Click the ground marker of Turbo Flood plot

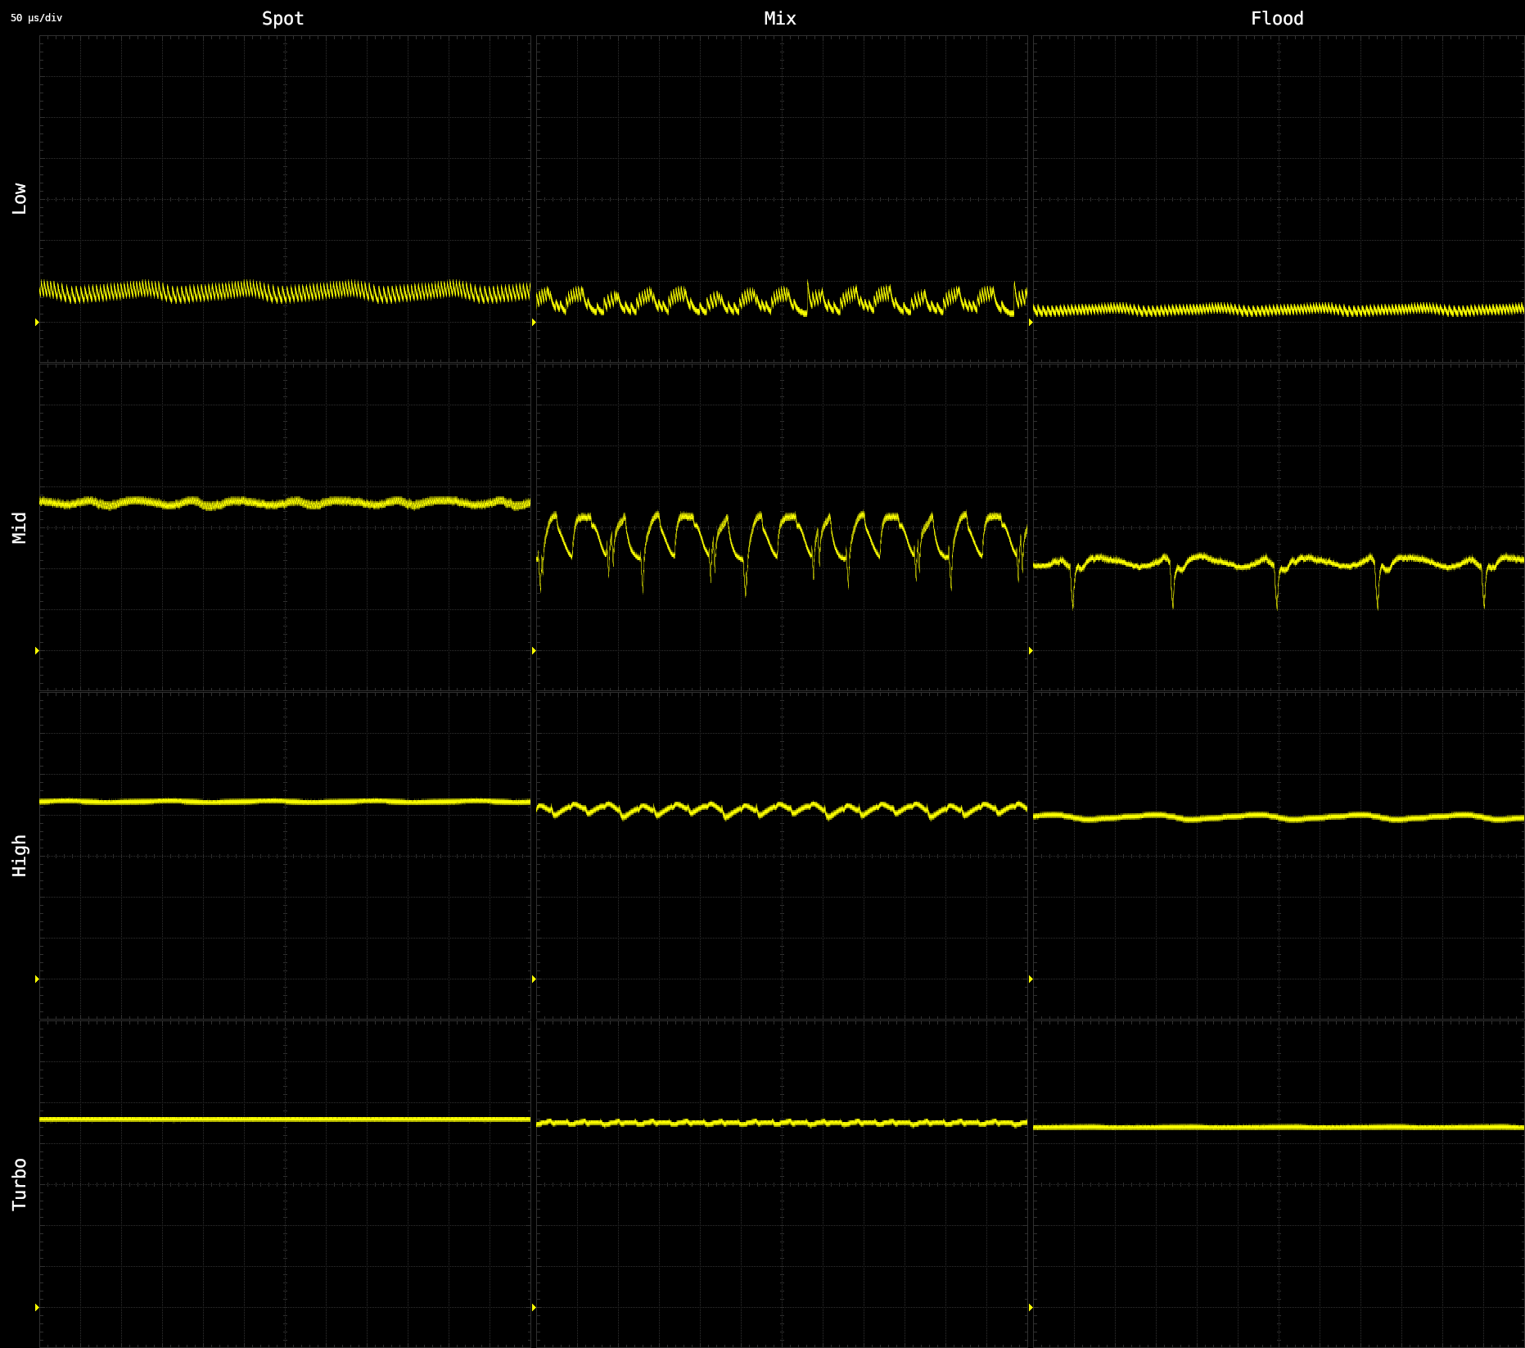tap(1031, 1307)
